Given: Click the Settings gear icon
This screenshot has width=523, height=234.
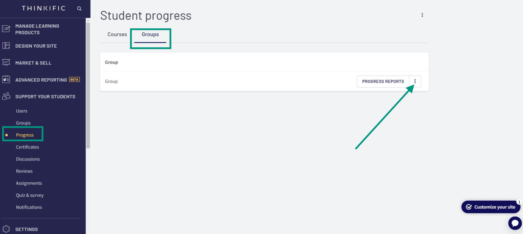Looking at the screenshot, I should click(6, 229).
